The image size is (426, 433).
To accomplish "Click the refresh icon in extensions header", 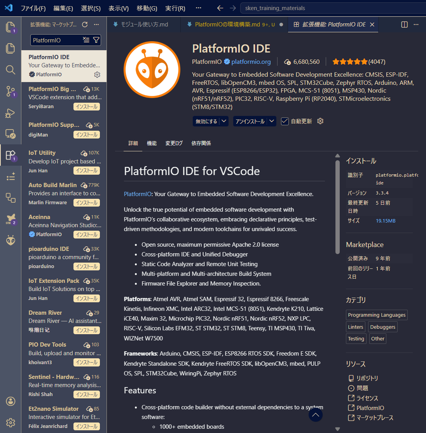I will tap(85, 25).
